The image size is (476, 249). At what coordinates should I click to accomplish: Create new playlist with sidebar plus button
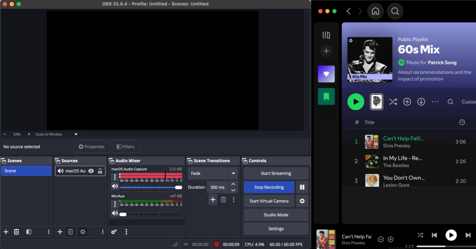(326, 51)
